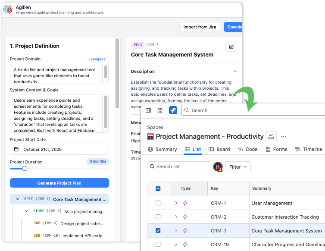Click the Jira sidebar toggle icon
The width and height of the screenshot is (325, 251).
click(x=148, y=110)
